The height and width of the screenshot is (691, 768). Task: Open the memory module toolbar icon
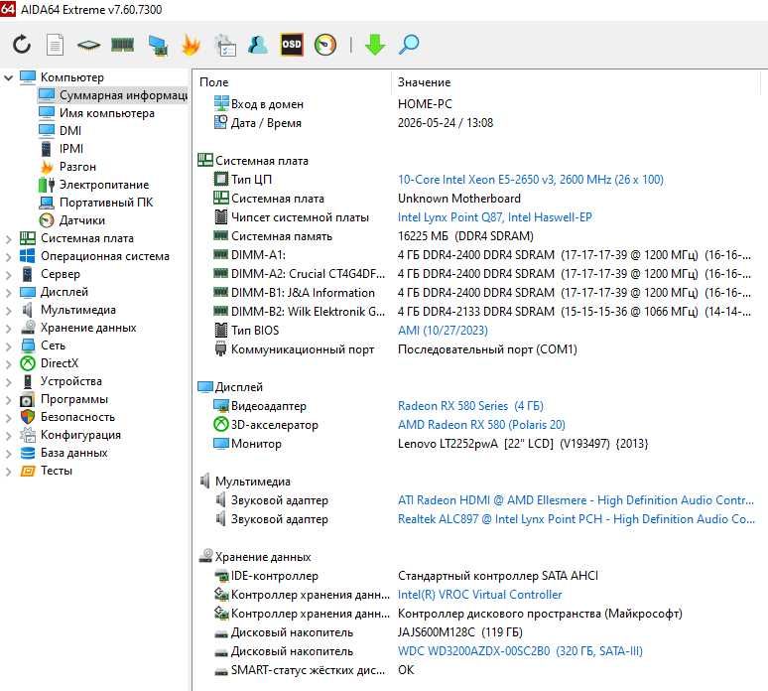122,45
